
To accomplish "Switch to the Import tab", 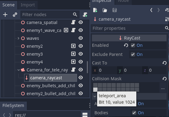I will (x=28, y=5).
